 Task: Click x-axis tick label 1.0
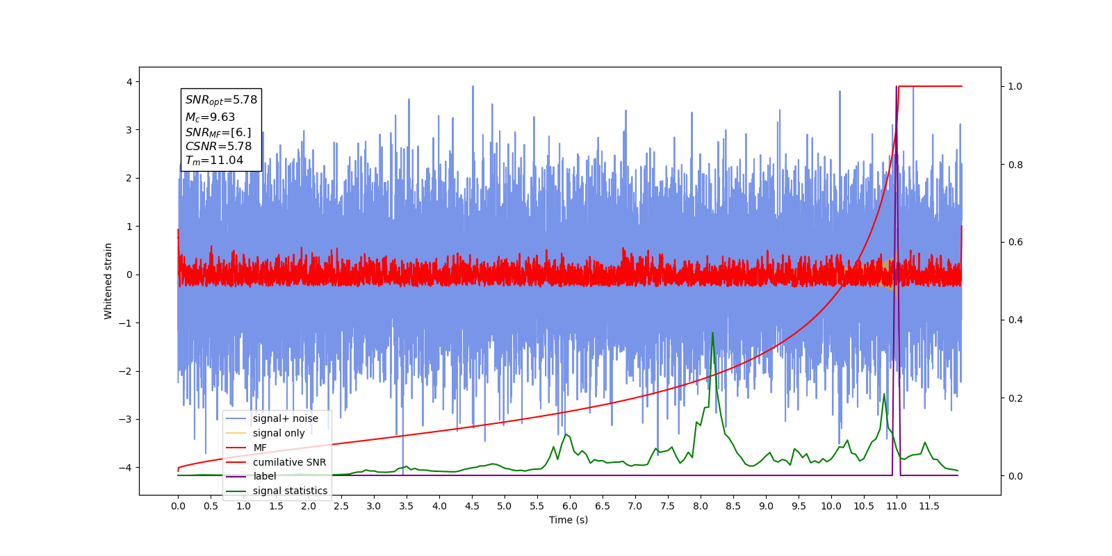243,506
